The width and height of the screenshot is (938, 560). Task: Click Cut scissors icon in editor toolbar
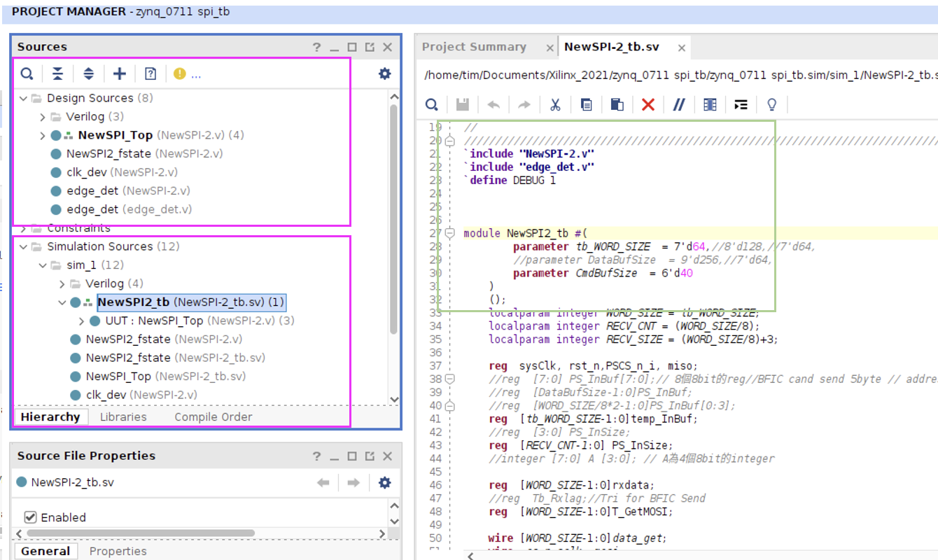[x=555, y=105]
